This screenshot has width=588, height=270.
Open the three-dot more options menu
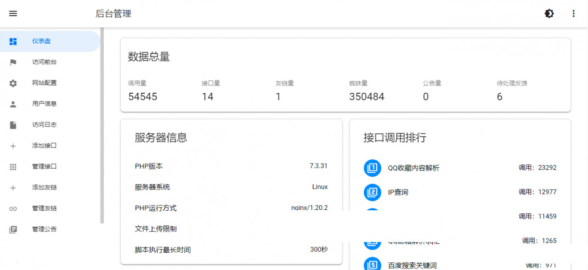click(x=573, y=14)
